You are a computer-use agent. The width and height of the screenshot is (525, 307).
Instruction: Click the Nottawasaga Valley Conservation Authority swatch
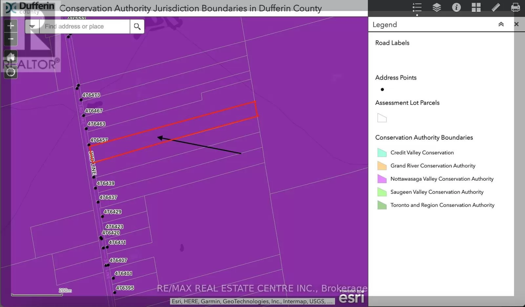382,179
